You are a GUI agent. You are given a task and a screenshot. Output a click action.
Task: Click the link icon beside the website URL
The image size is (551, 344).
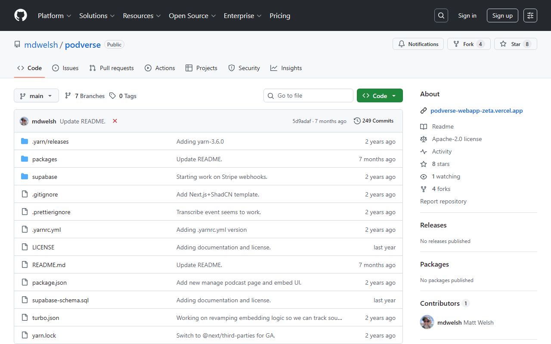point(424,111)
